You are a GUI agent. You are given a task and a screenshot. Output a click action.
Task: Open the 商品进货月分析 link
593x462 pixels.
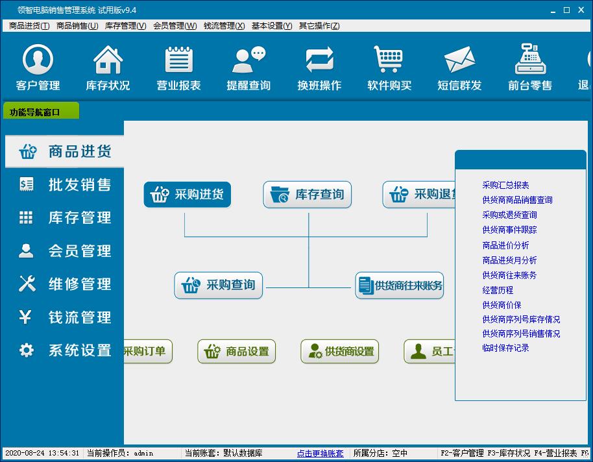point(509,260)
